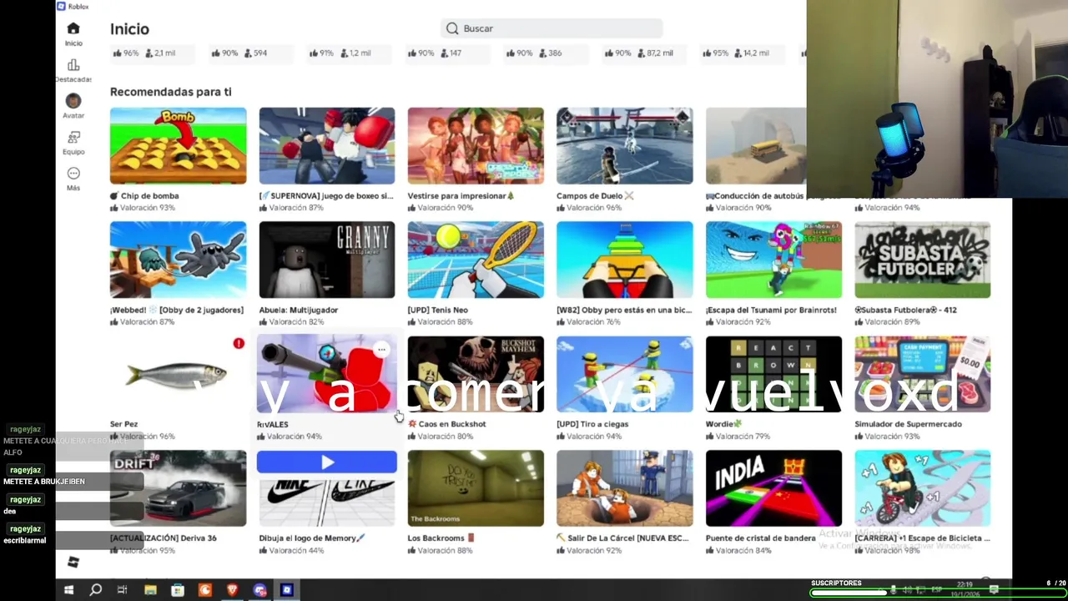1068x601 pixels.
Task: Click the 'Subasta Futbolera - 412' title
Action: [x=906, y=310]
